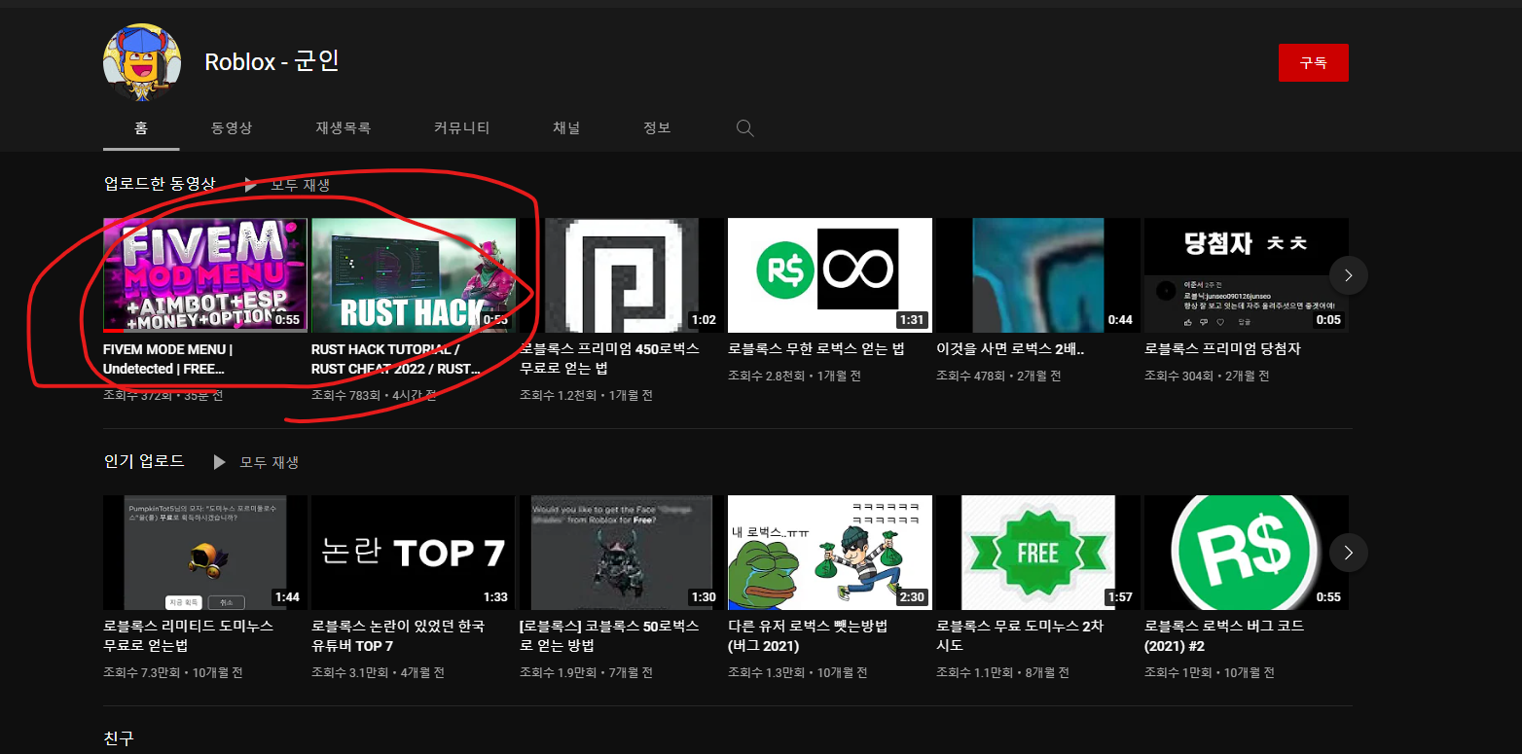This screenshot has width=1522, height=754.
Task: Click the play icon beside 모두 재생 in uploads
Action: 251,183
